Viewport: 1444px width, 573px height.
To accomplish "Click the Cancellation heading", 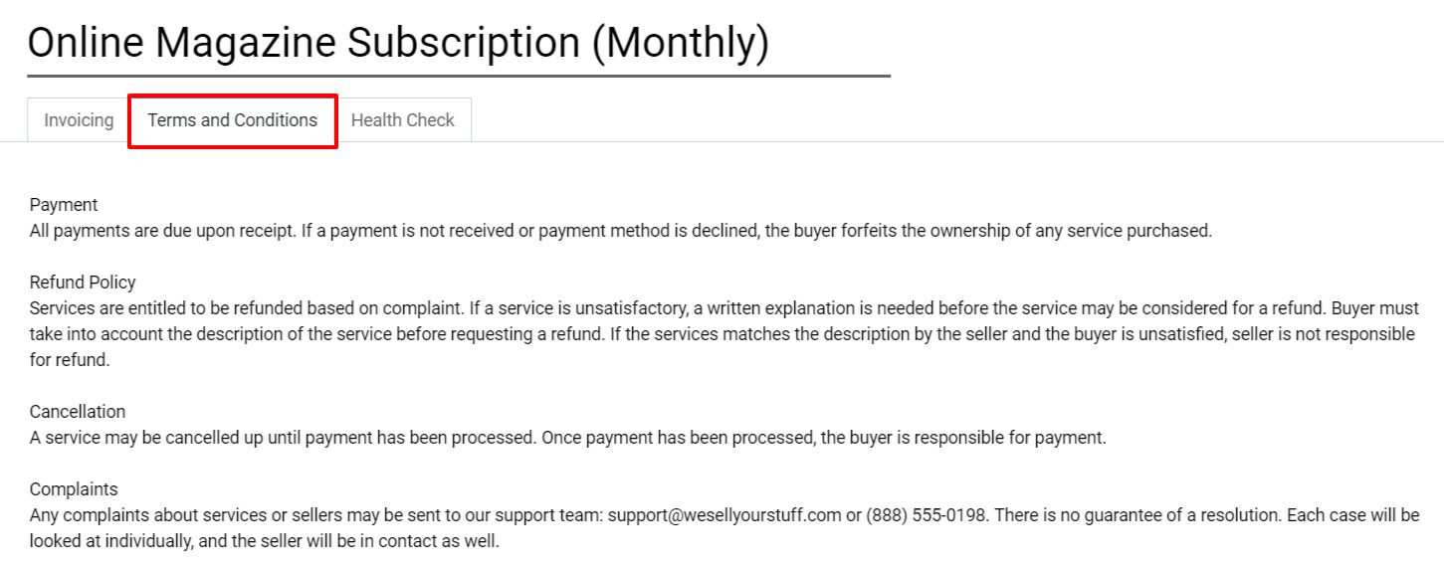I will [78, 411].
